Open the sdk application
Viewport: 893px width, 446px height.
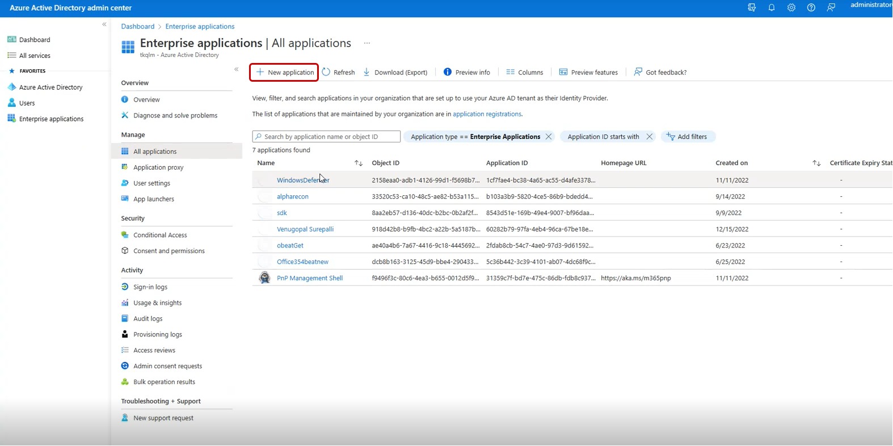(282, 213)
